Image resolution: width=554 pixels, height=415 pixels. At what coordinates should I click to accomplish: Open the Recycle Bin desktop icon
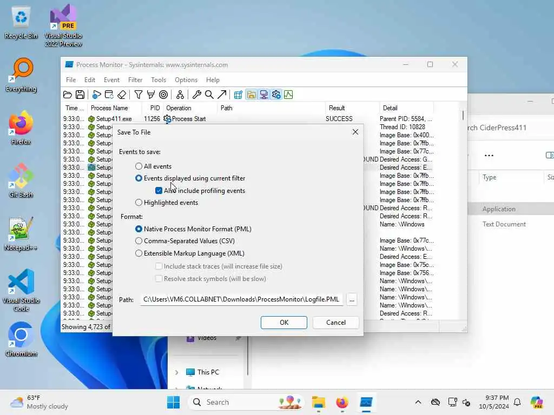21,23
